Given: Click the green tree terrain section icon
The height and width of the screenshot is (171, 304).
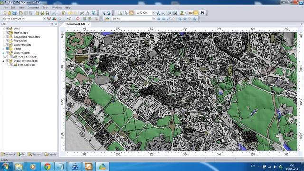Looking at the screenshot, I should 182,13.
